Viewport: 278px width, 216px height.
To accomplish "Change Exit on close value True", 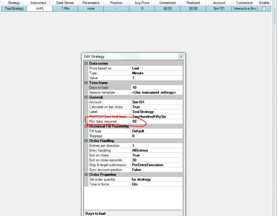I will pyautogui.click(x=157, y=155).
